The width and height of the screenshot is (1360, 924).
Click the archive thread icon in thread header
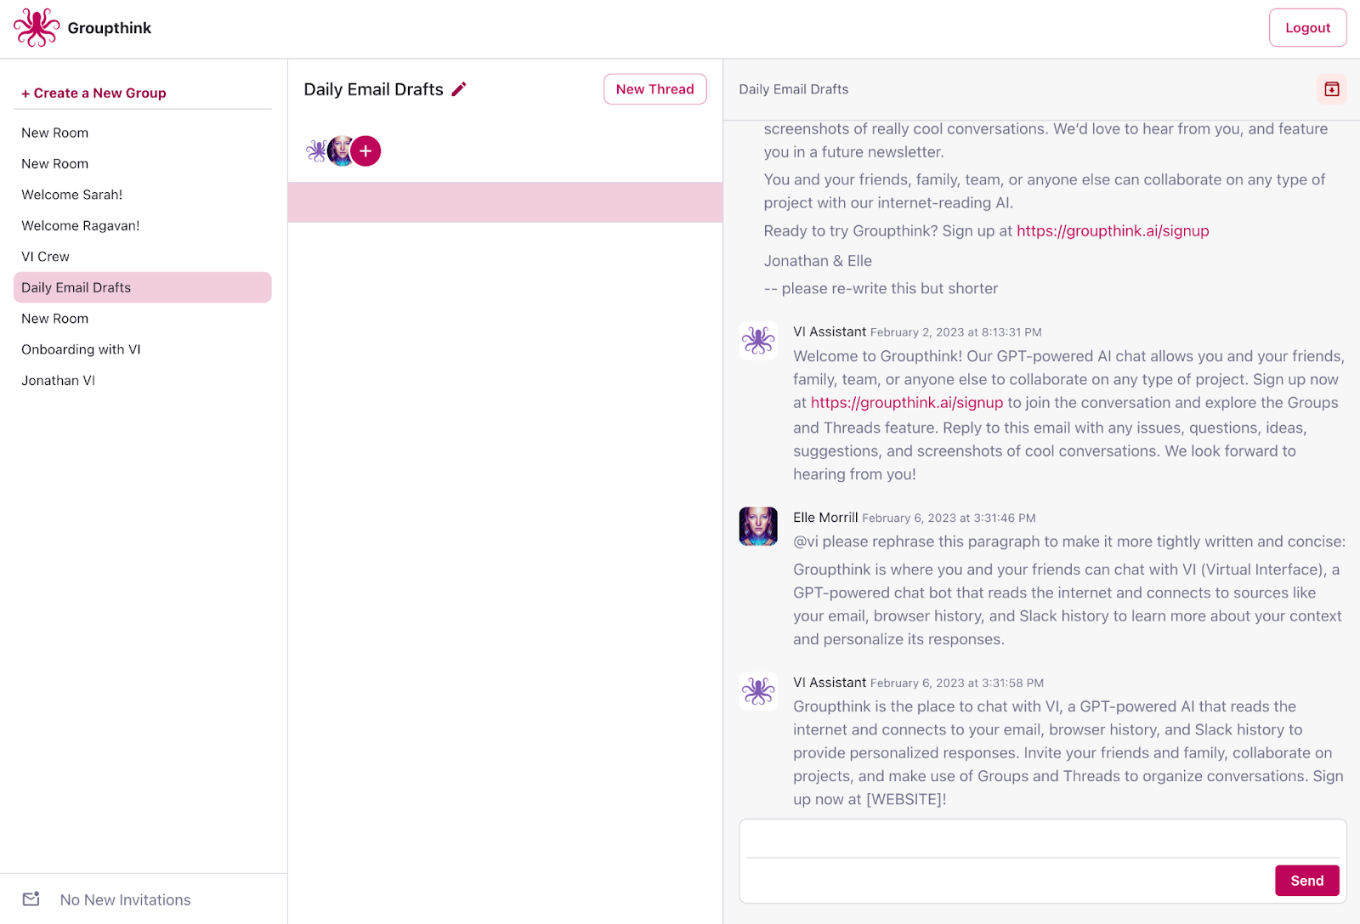click(1332, 89)
